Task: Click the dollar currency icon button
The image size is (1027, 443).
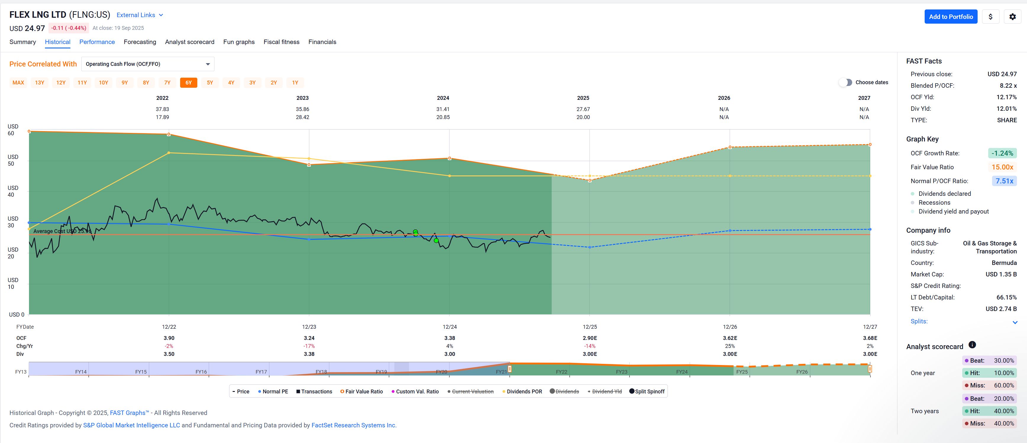Action: click(990, 17)
